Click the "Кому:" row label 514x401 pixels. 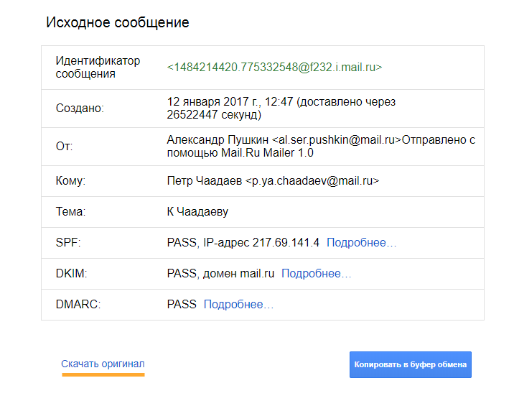[70, 181]
